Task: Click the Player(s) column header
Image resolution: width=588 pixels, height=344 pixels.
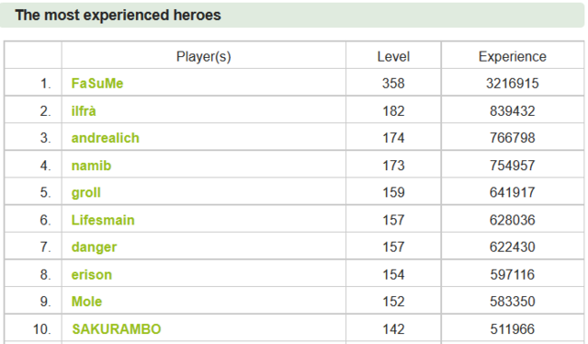Action: pos(204,57)
